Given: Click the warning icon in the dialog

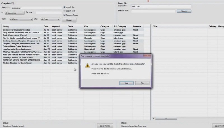Looking at the screenshot, I should [x=87, y=66].
